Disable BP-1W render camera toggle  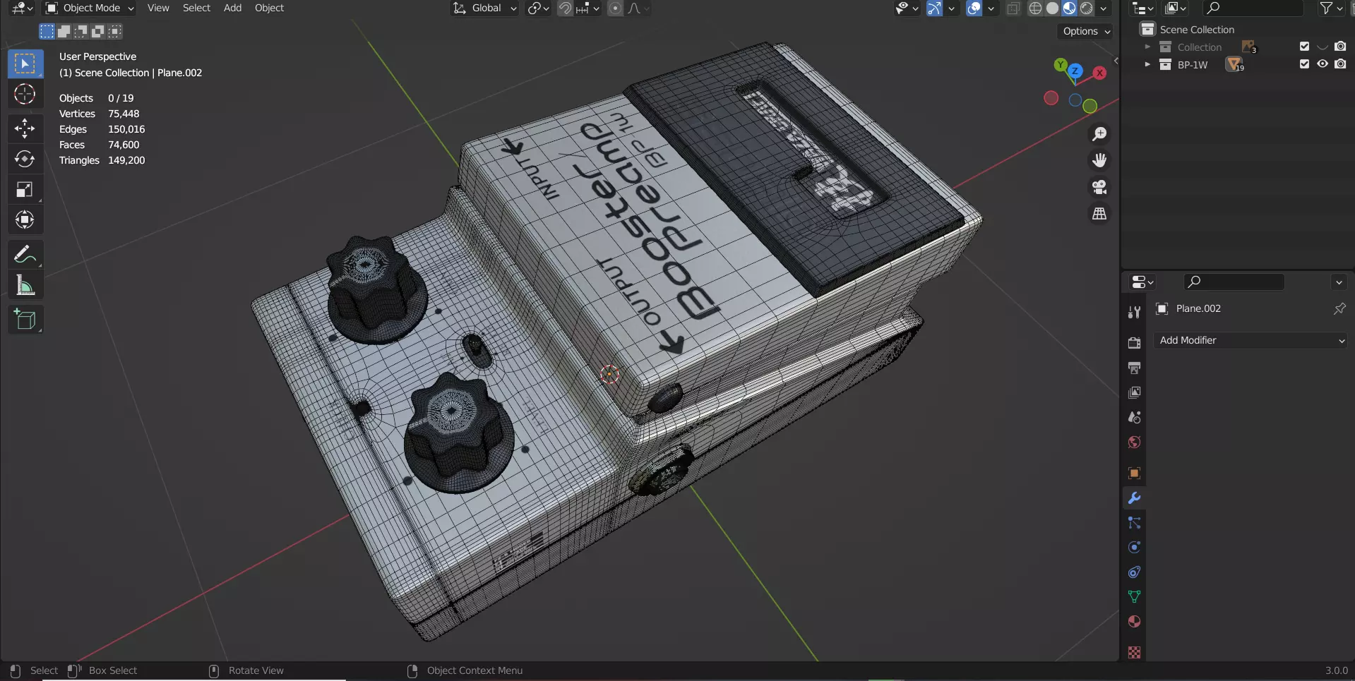tap(1340, 64)
